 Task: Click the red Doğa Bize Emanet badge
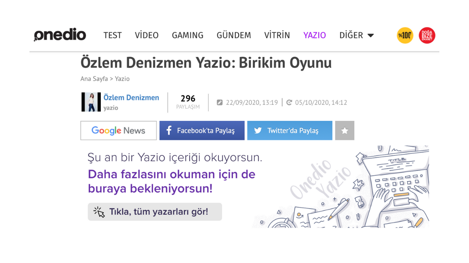point(427,35)
